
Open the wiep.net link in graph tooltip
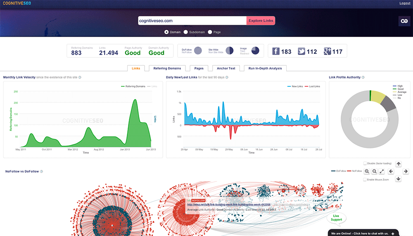tap(229, 204)
